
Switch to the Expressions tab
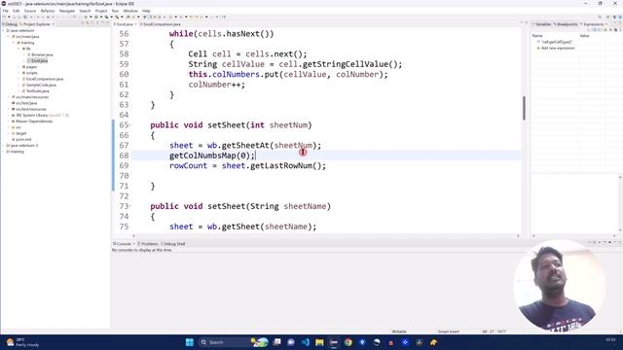[x=594, y=24]
